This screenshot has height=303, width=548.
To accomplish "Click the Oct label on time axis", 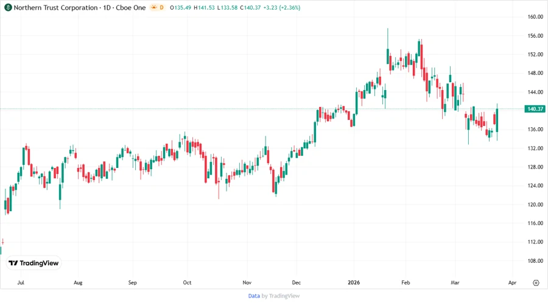I will point(187,283).
